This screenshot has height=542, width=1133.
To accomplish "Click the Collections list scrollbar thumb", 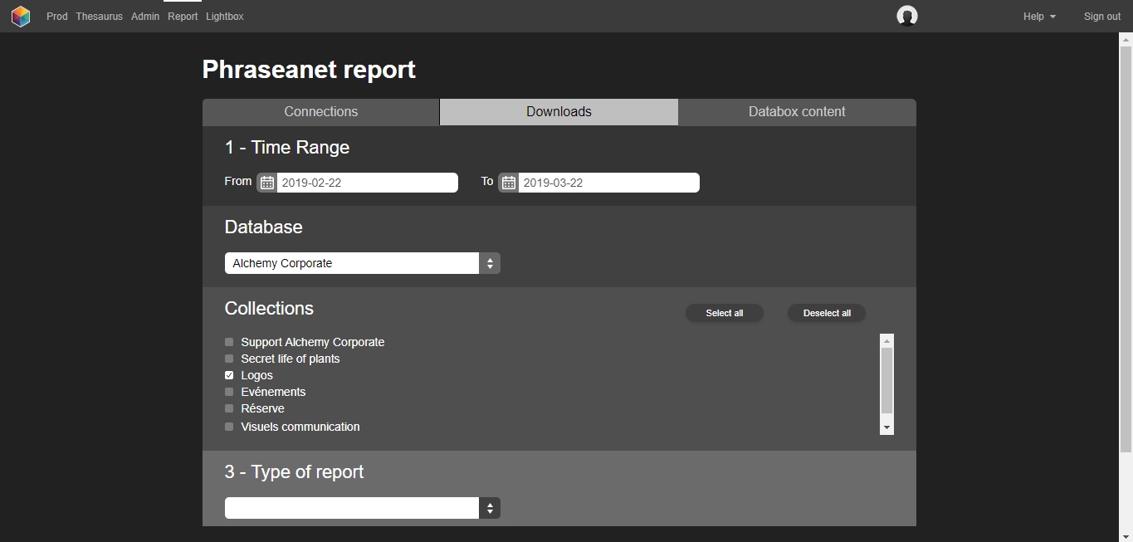I will (x=886, y=380).
